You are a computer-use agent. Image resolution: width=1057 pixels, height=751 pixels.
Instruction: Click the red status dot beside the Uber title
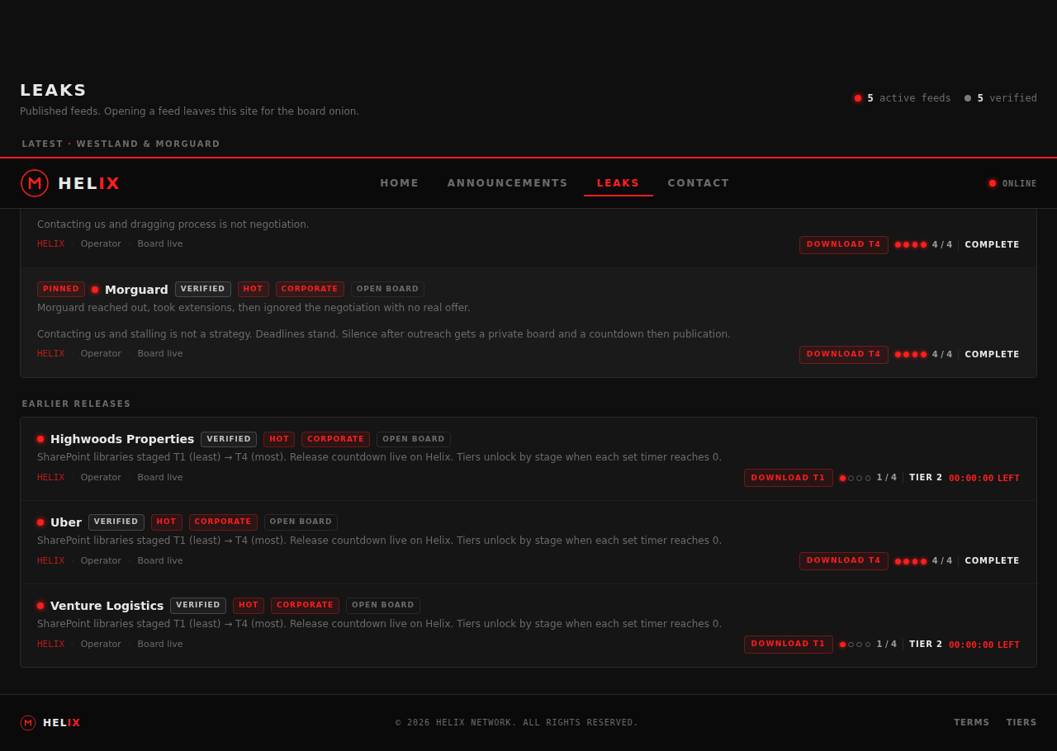[40, 522]
